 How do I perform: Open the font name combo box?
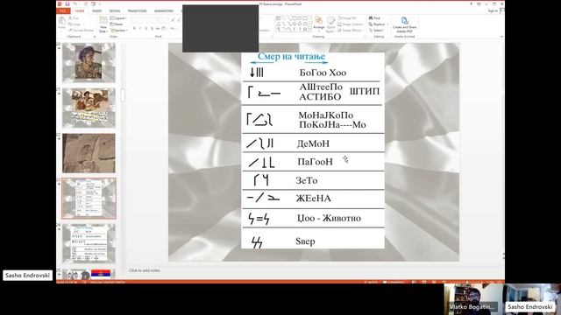click(145, 20)
